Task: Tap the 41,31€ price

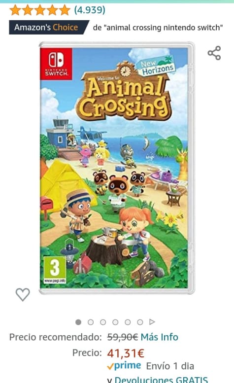Action: 126,353
